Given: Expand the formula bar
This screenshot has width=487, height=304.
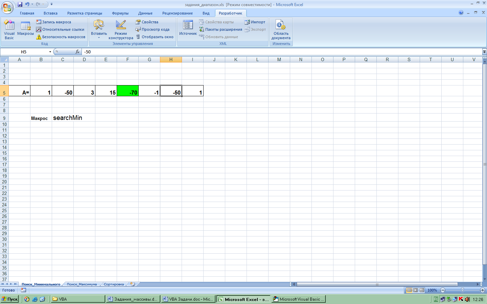Looking at the screenshot, I should tap(484, 52).
